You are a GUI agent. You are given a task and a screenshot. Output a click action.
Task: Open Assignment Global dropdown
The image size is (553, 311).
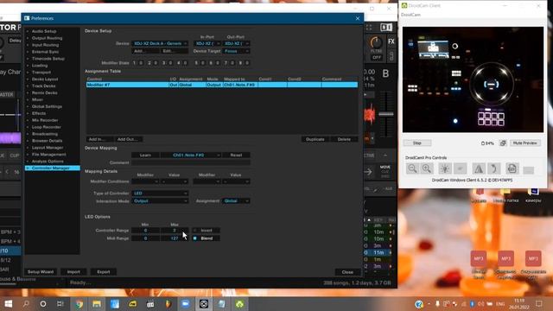click(x=236, y=201)
